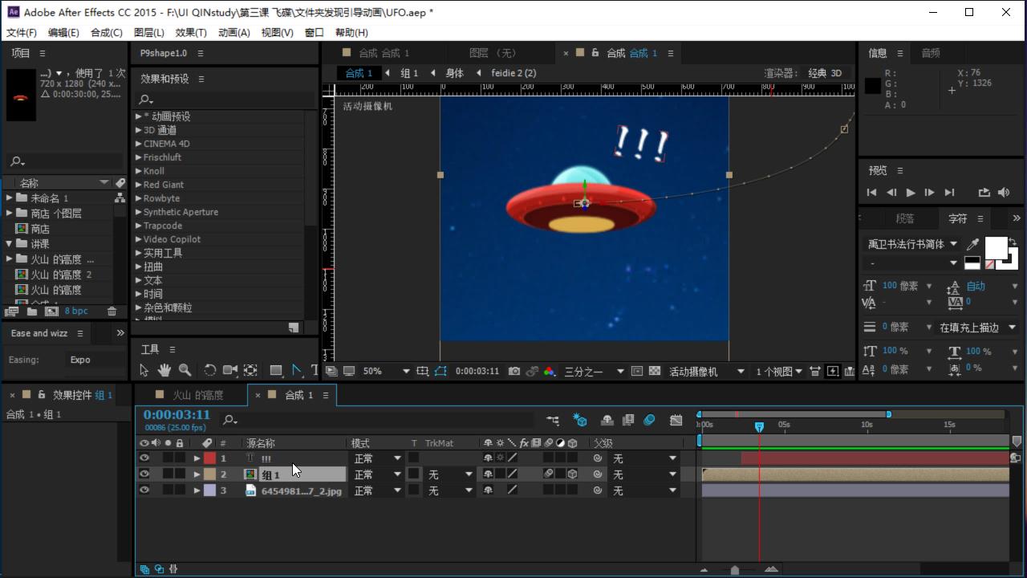
Task: Go to first frame in preview
Action: 872,193
